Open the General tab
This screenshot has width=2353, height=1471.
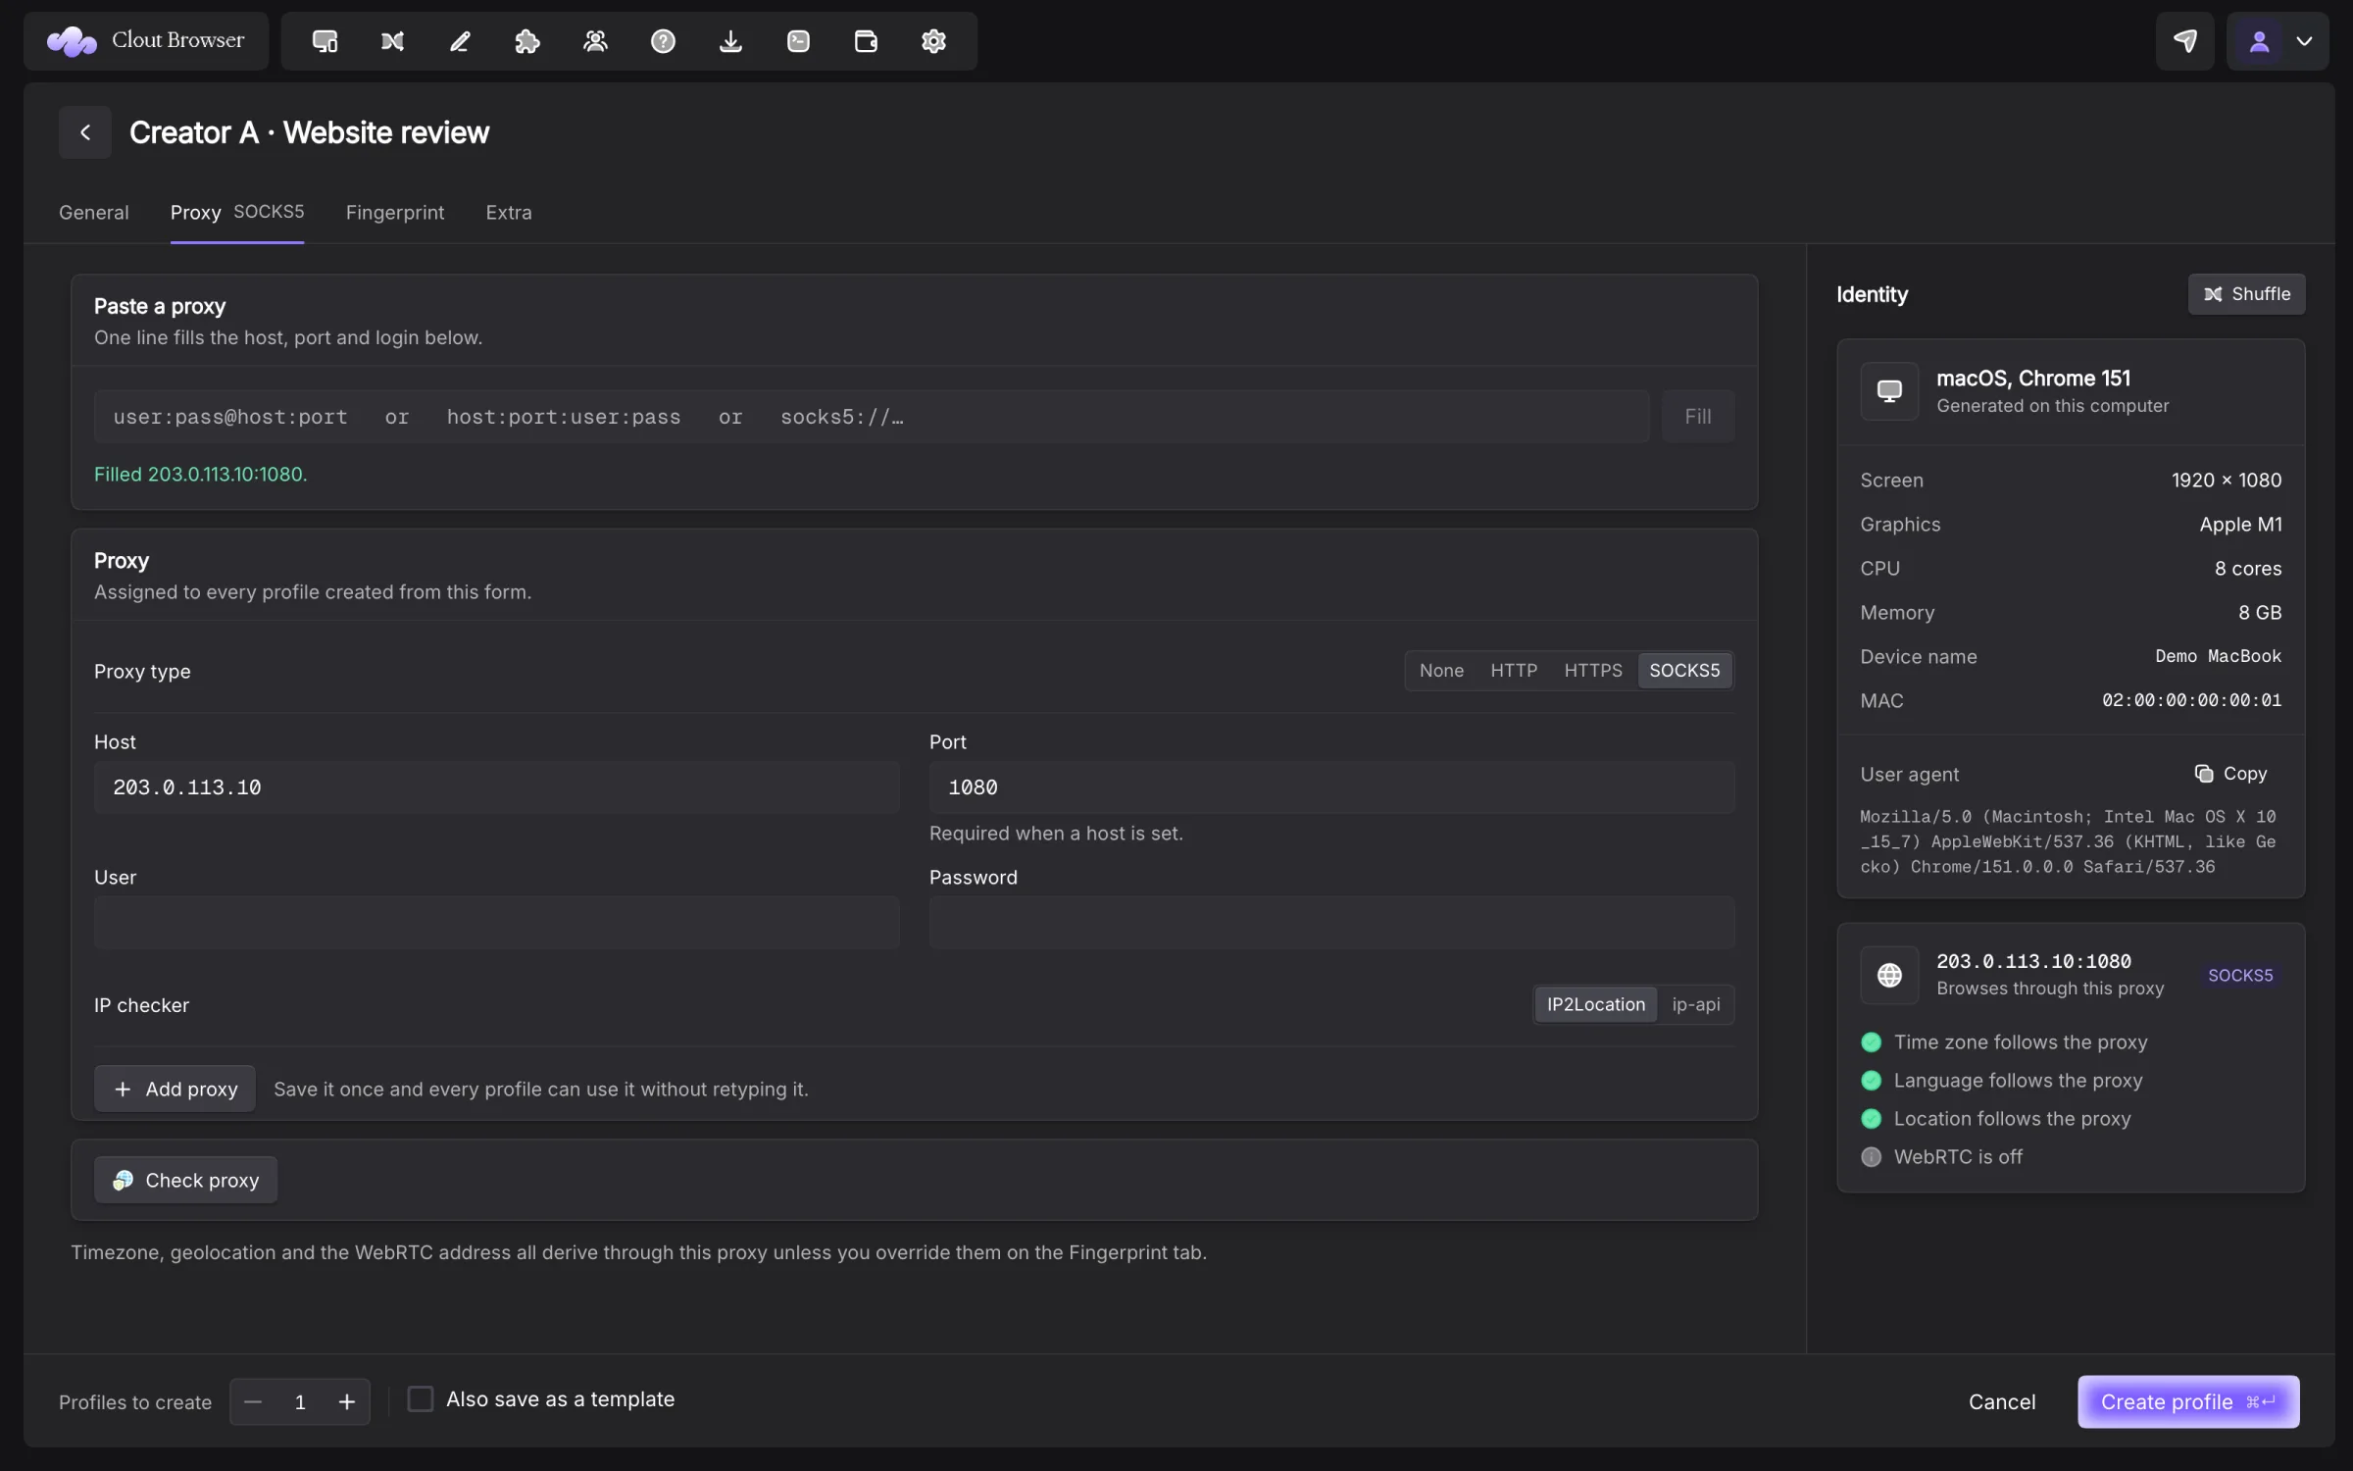(x=94, y=213)
